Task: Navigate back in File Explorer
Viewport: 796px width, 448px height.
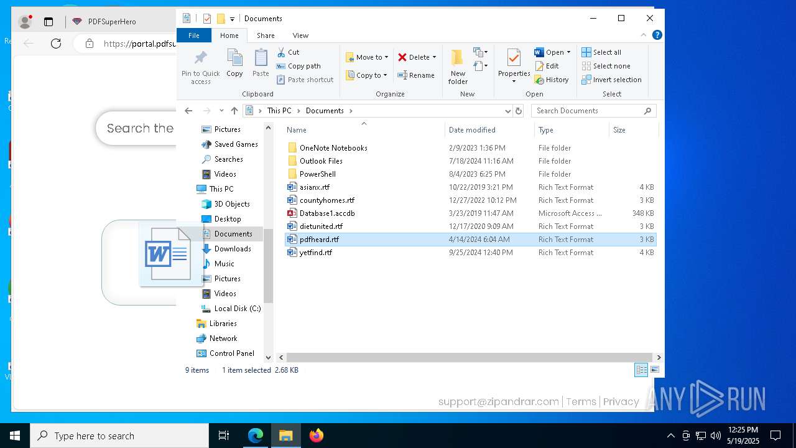Action: [x=188, y=111]
